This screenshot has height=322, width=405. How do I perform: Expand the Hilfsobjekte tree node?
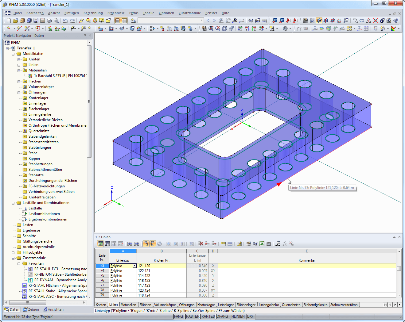tap(13, 253)
